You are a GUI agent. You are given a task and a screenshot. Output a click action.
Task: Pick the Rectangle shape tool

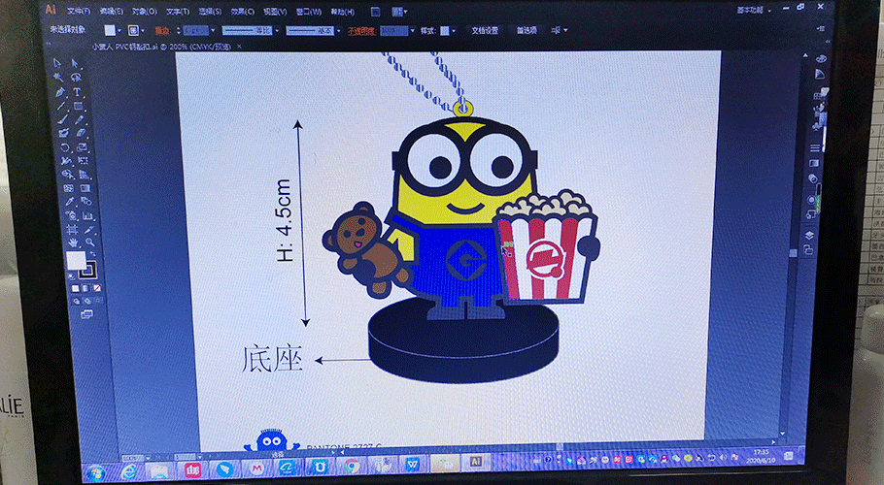[79, 106]
